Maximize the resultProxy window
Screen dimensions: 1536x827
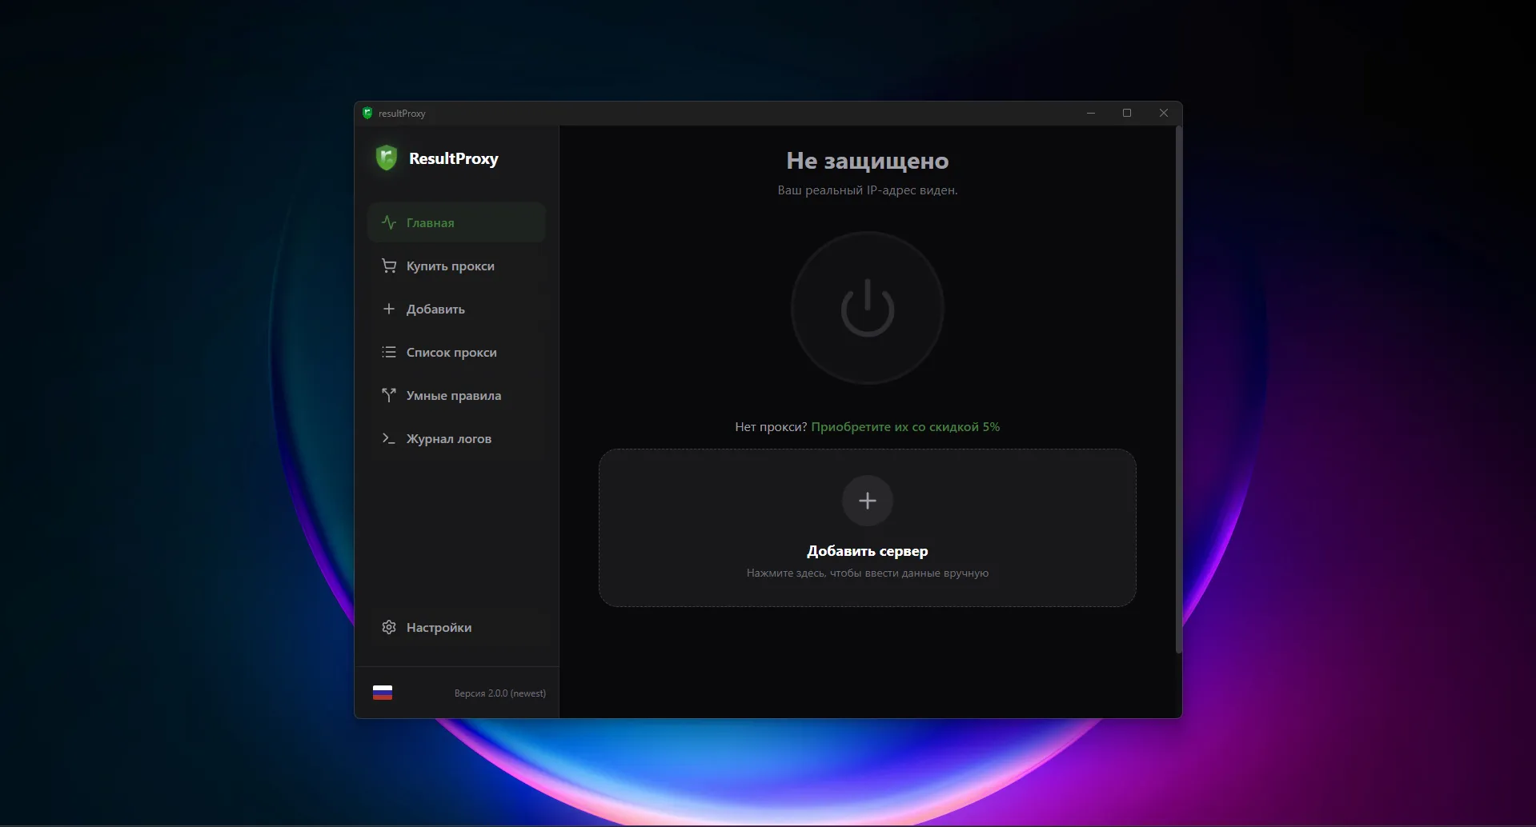pyautogui.click(x=1127, y=113)
